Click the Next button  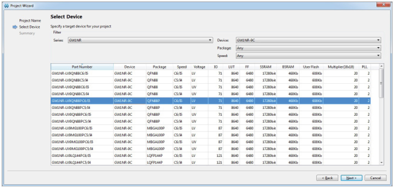pos(352,178)
